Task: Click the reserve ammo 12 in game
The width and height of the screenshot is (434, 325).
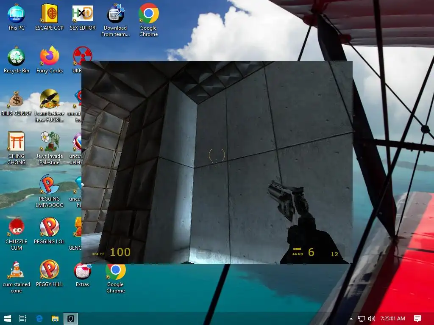Action: (335, 254)
